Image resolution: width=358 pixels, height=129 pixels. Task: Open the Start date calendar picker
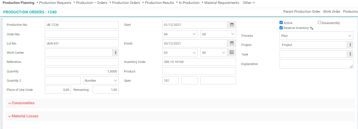pos(232,25)
